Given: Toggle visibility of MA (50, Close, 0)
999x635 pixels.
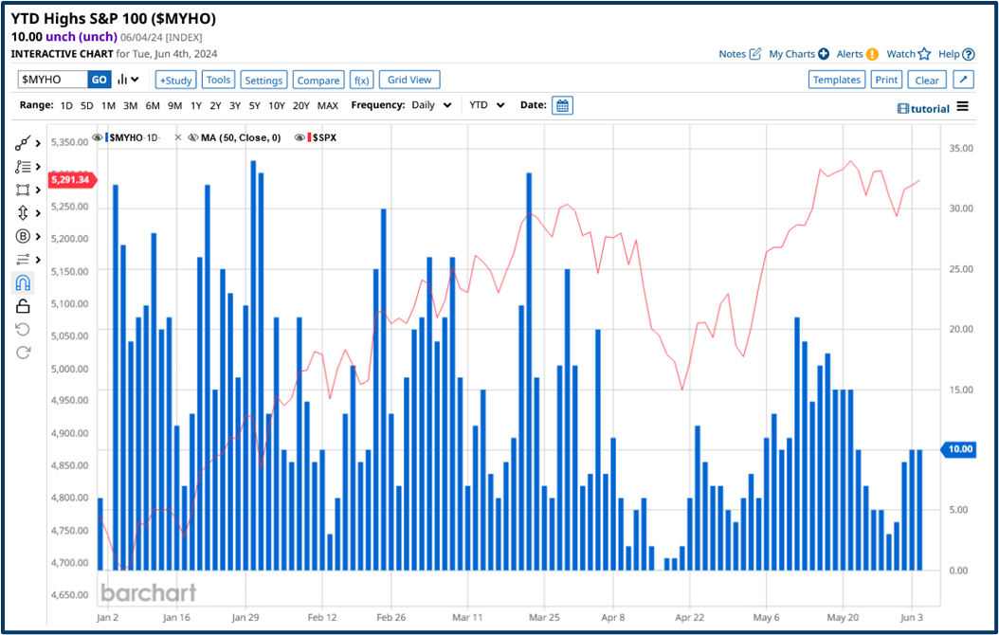Looking at the screenshot, I should coord(193,137).
